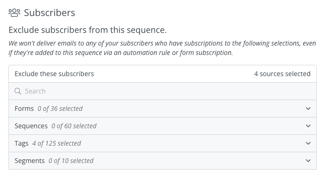Expand the Segments section
The image size is (328, 179).
point(163,161)
